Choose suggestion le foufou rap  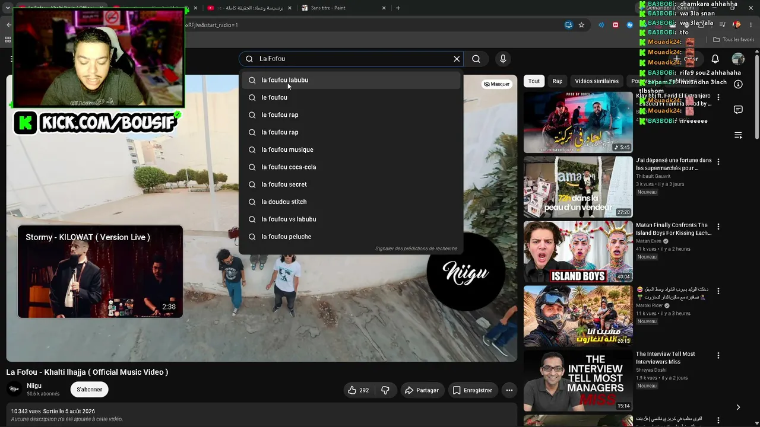click(x=350, y=115)
